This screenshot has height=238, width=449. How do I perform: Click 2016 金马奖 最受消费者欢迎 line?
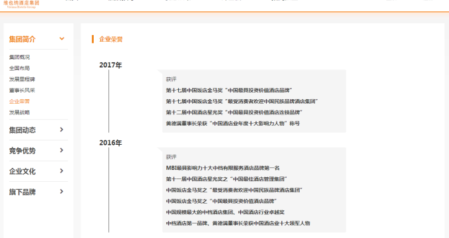pos(234,190)
